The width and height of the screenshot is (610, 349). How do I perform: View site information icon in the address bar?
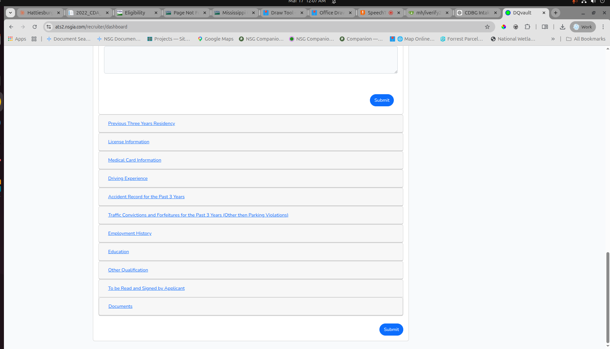[49, 27]
